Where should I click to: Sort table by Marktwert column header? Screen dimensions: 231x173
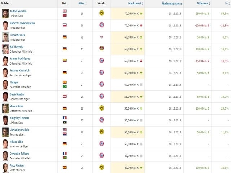136,3
